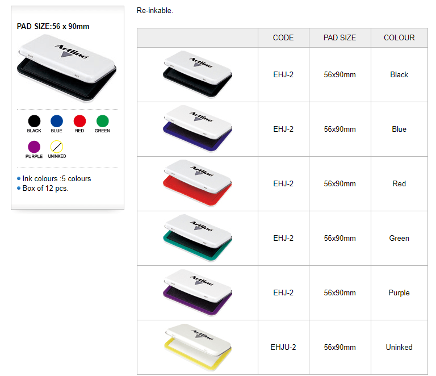Image resolution: width=436 pixels, height=376 pixels.
Task: Select the purple colour swatch circle
Action: 34,147
